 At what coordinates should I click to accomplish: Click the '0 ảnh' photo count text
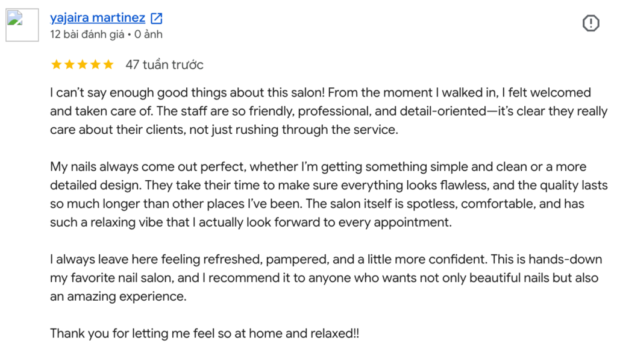148,34
